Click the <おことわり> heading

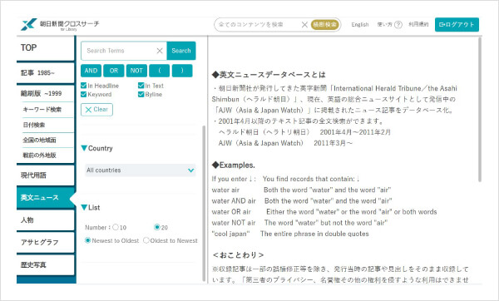pos(238,255)
